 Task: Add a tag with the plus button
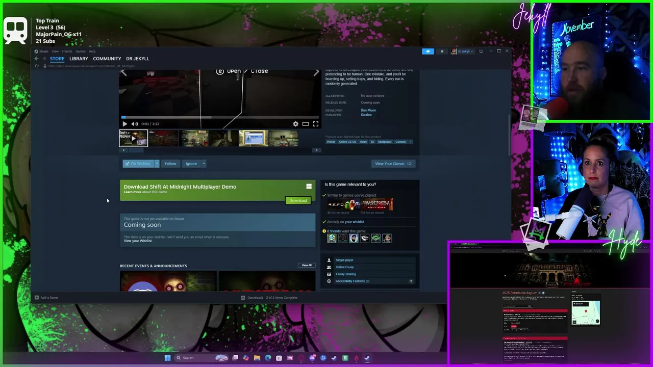pyautogui.click(x=411, y=142)
